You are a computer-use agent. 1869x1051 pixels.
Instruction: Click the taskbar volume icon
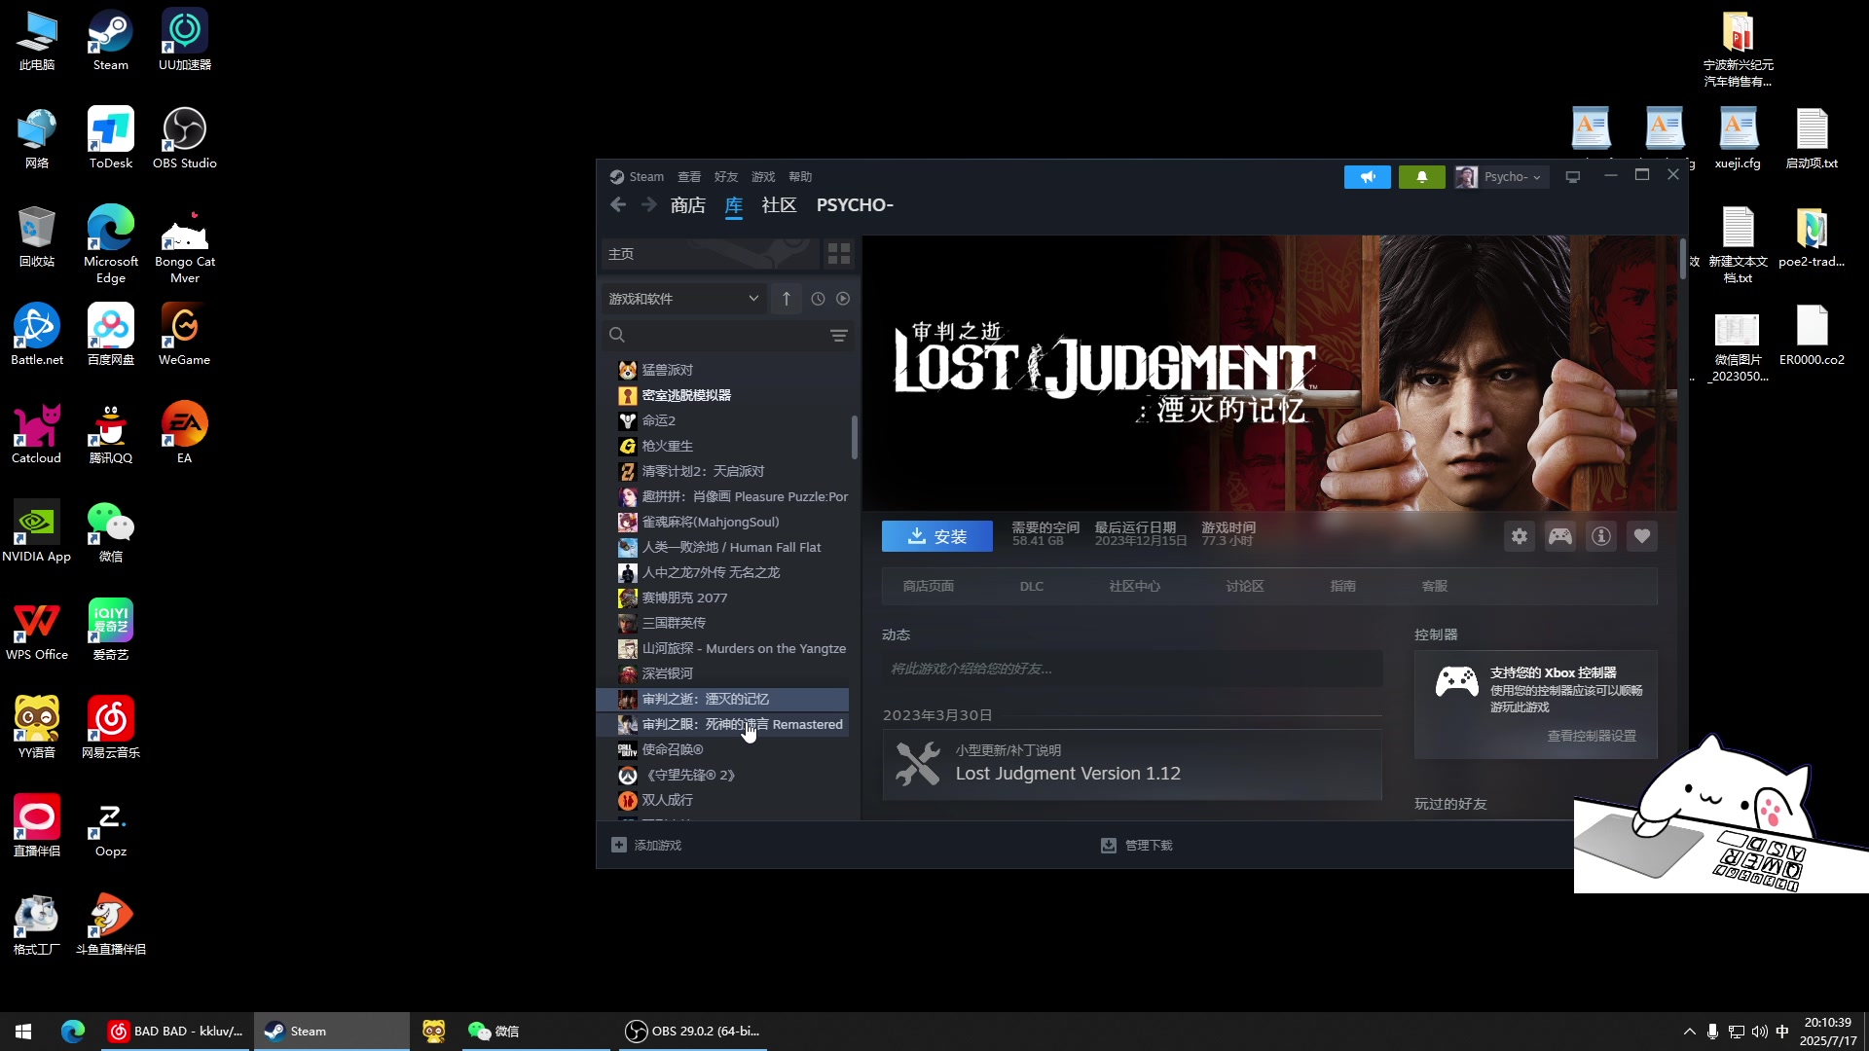[x=1759, y=1032]
